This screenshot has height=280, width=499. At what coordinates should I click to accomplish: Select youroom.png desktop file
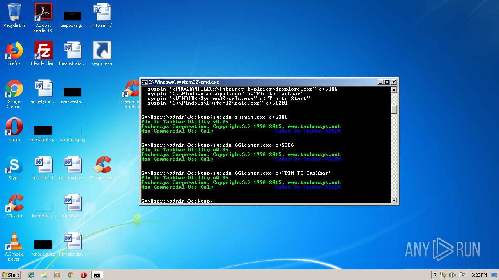[x=73, y=133]
